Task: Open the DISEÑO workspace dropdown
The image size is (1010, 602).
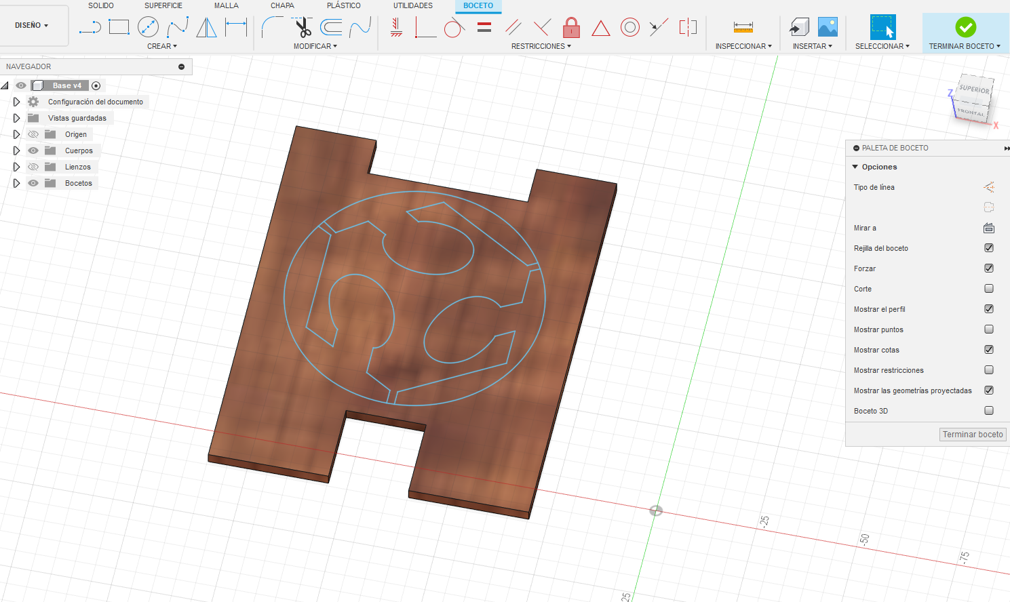Action: (32, 26)
